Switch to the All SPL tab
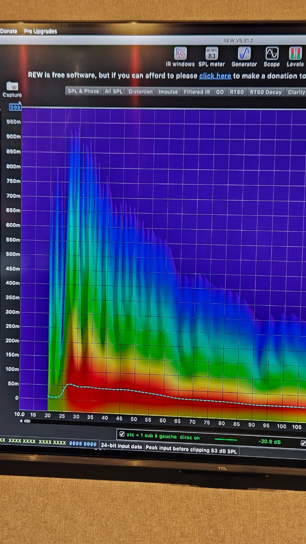The width and height of the screenshot is (306, 544). [x=113, y=91]
